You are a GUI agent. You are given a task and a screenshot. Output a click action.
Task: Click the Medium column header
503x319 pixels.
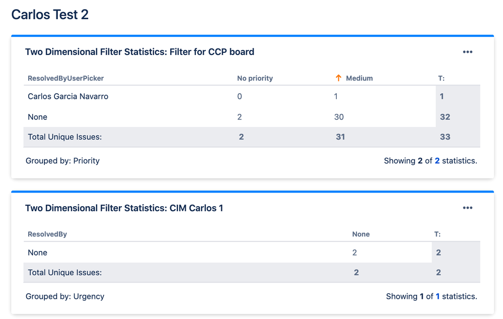(359, 78)
